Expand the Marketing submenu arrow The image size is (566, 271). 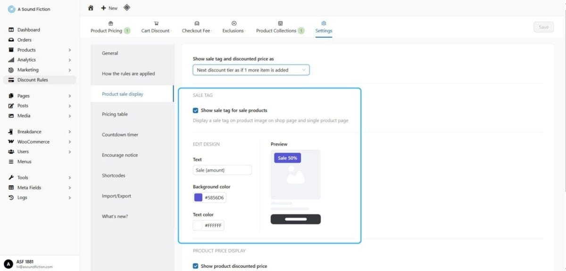(69, 70)
